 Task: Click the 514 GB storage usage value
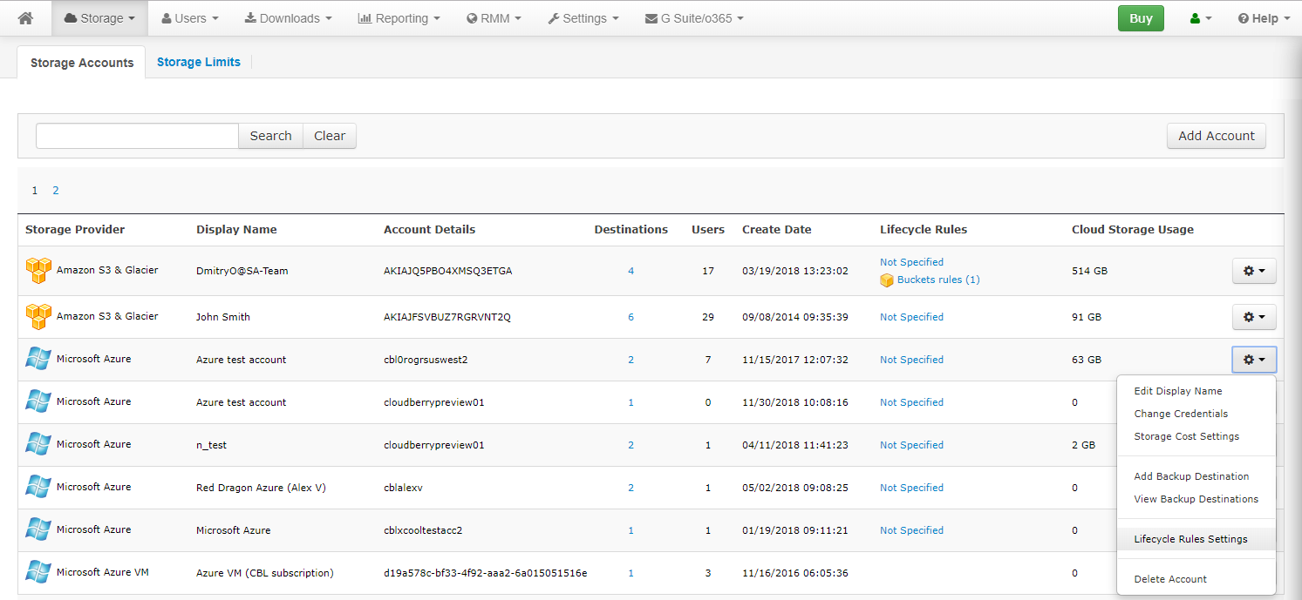pos(1089,271)
